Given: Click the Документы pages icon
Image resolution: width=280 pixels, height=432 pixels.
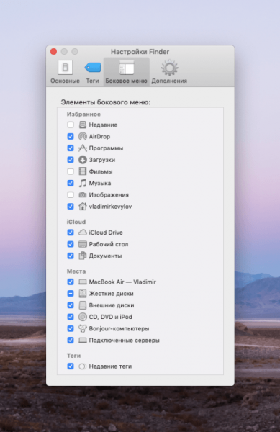Looking at the screenshot, I should pyautogui.click(x=83, y=256).
